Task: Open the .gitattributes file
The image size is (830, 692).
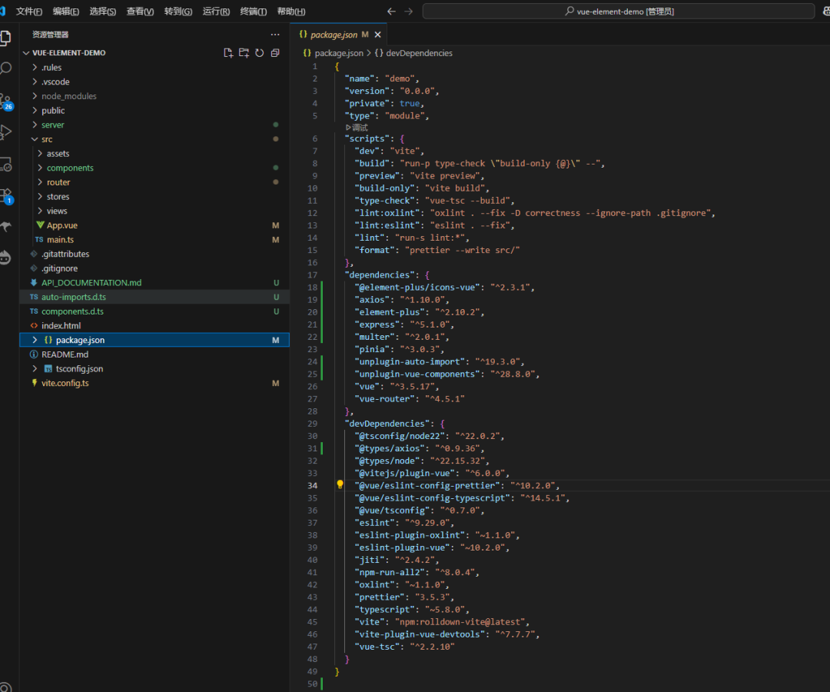Action: [65, 254]
